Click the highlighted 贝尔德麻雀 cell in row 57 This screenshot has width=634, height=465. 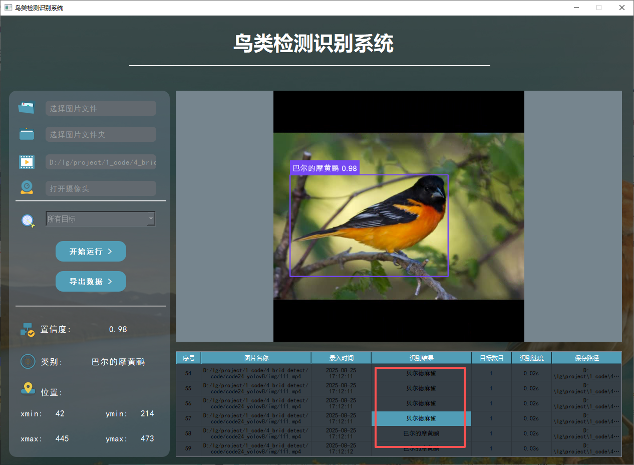tap(421, 418)
